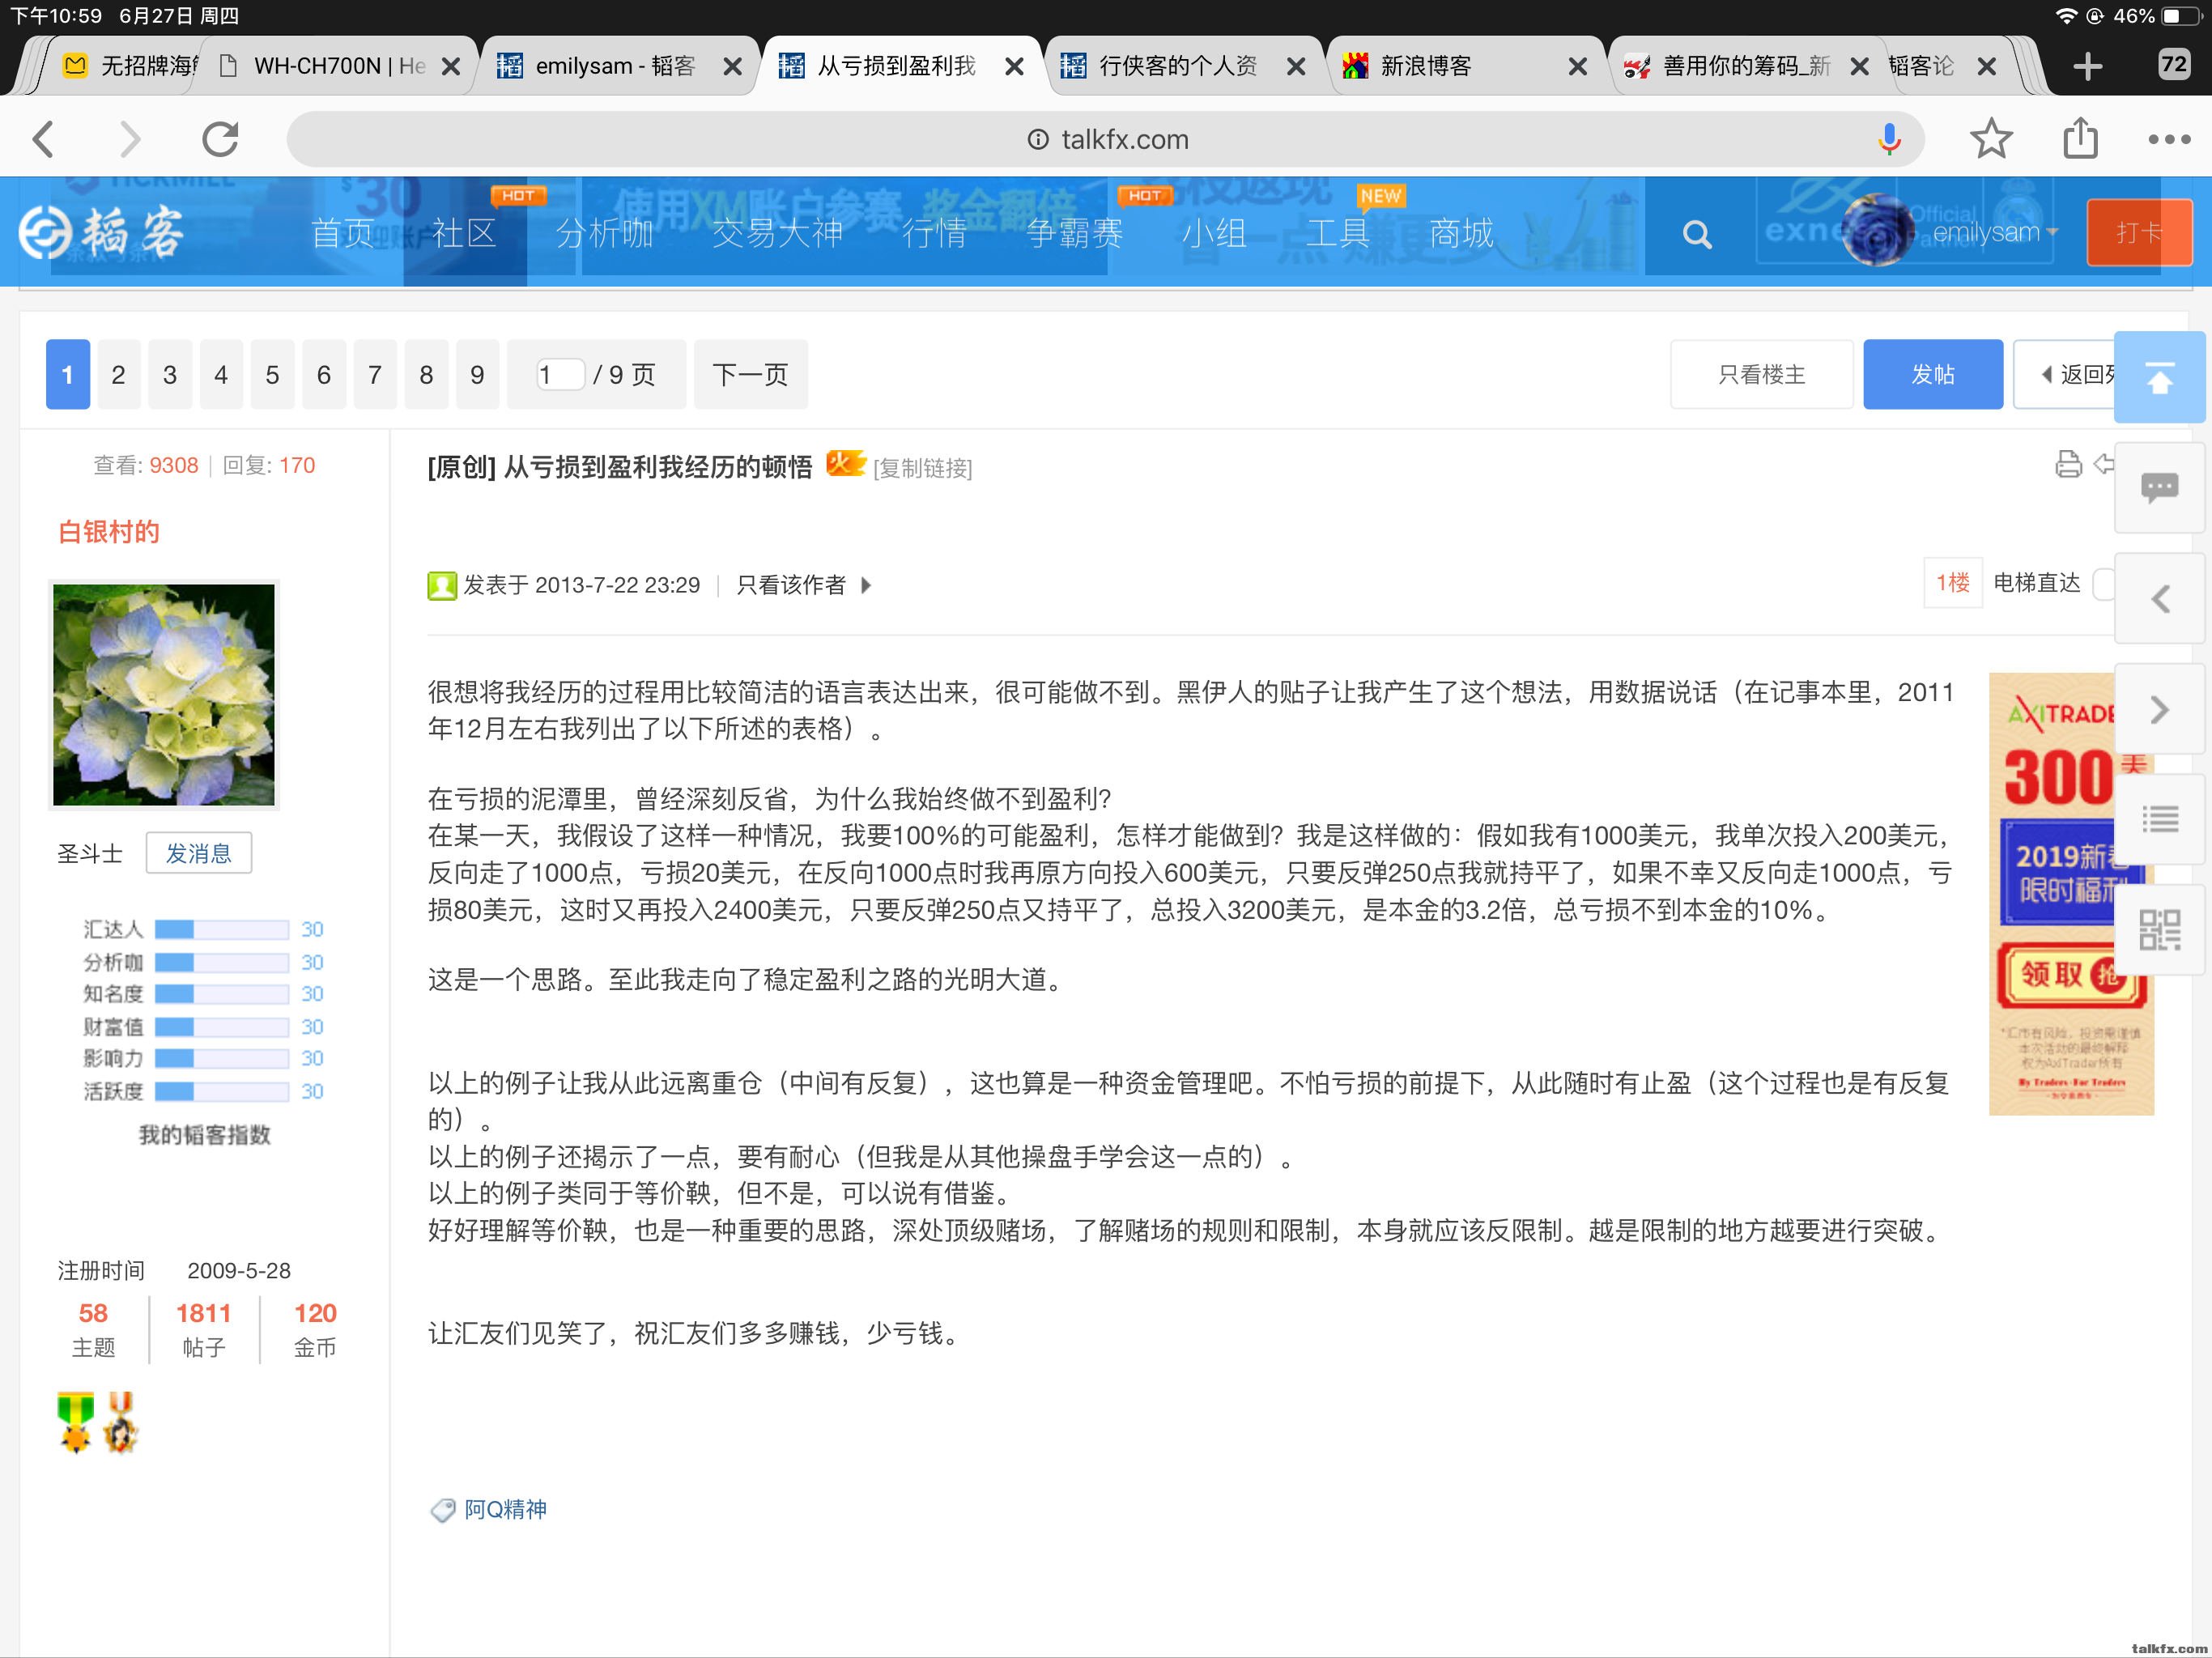Open 争霸赛 in navigation bar

[x=1074, y=233]
